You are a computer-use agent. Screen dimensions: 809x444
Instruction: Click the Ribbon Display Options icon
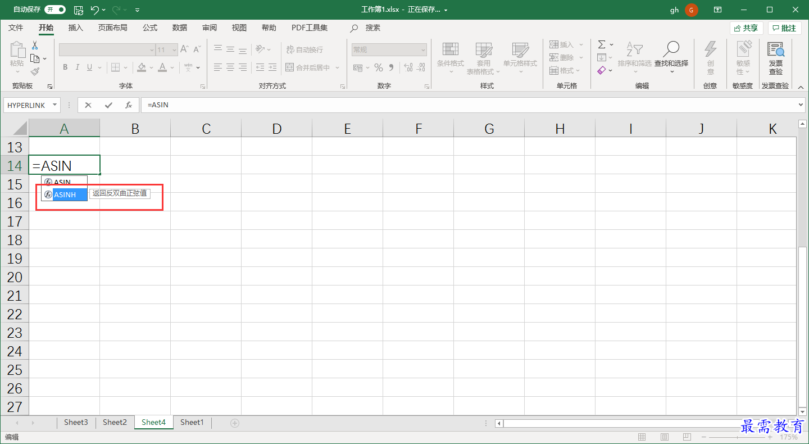point(717,10)
